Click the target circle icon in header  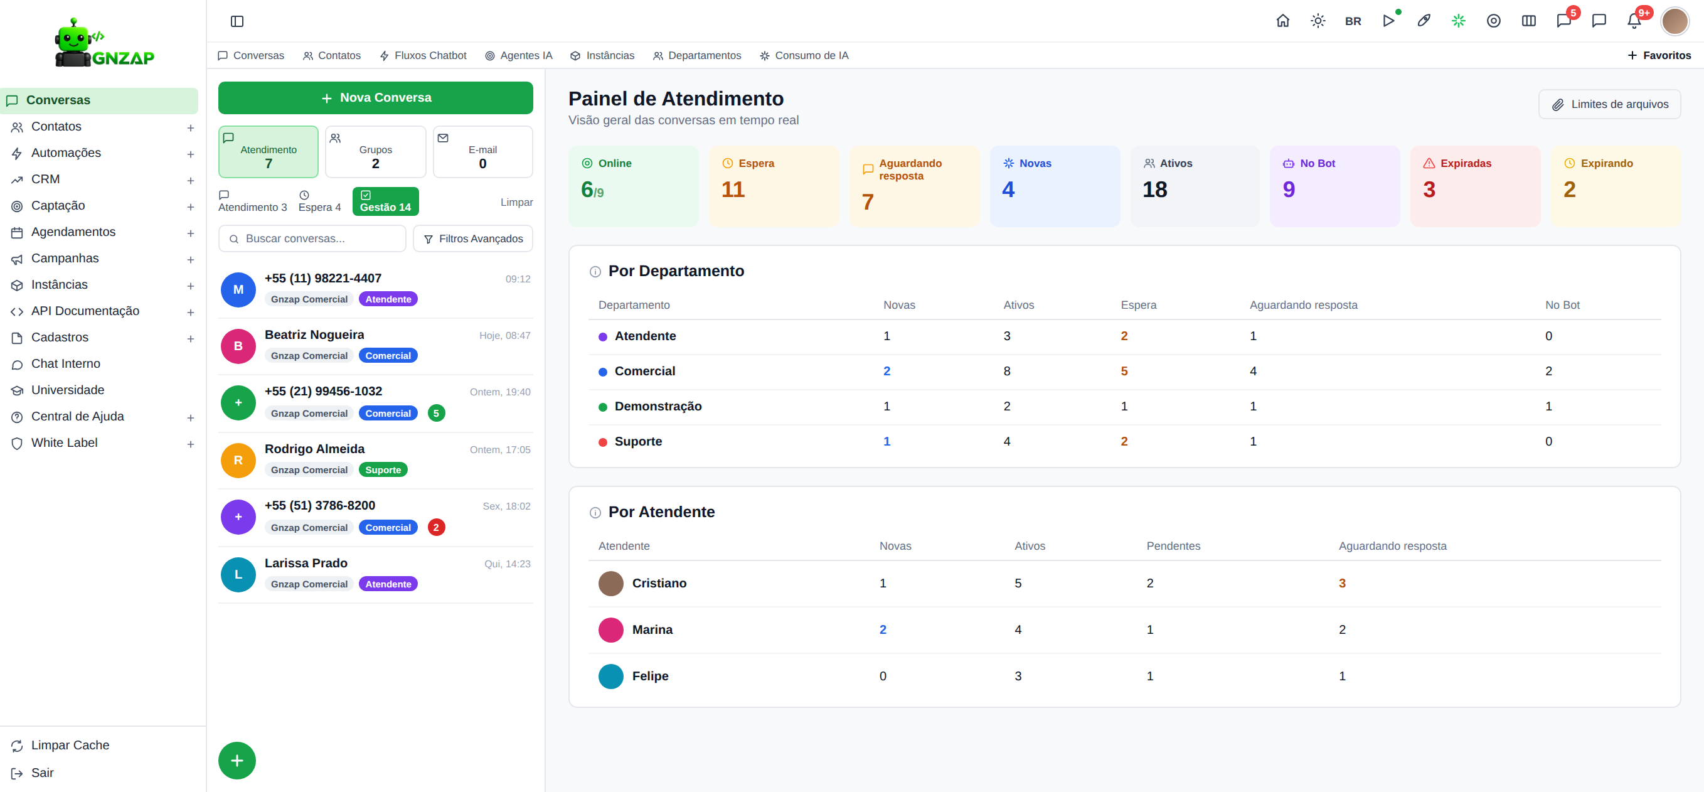[1493, 21]
